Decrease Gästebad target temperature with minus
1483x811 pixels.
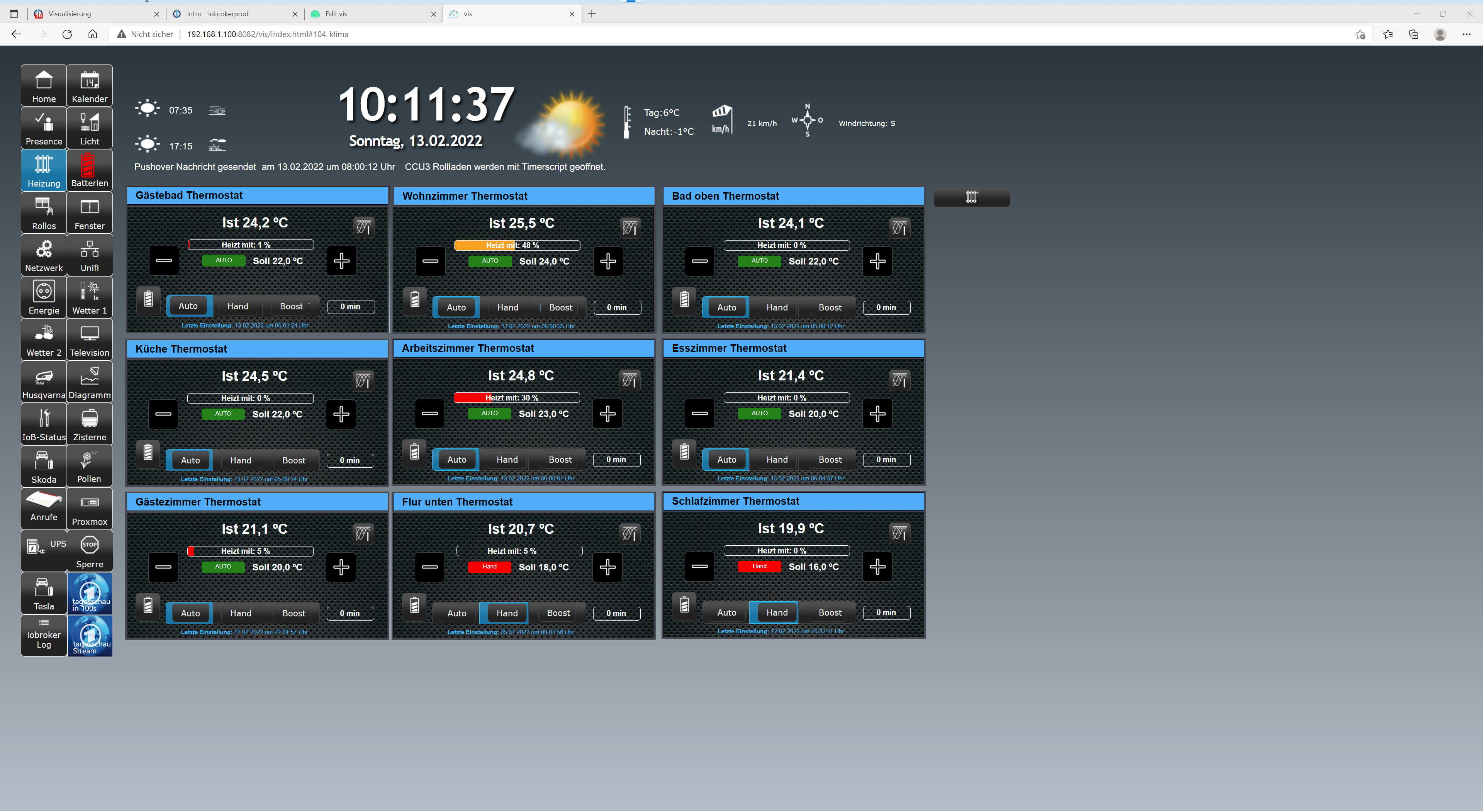164,261
